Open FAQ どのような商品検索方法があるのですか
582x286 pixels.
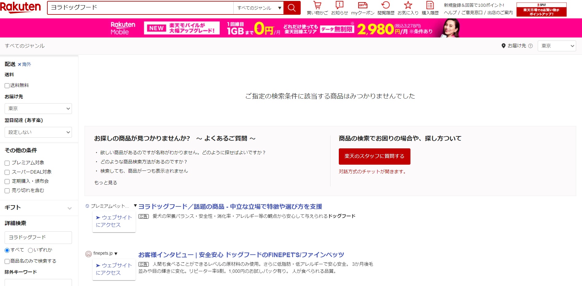tap(144, 162)
